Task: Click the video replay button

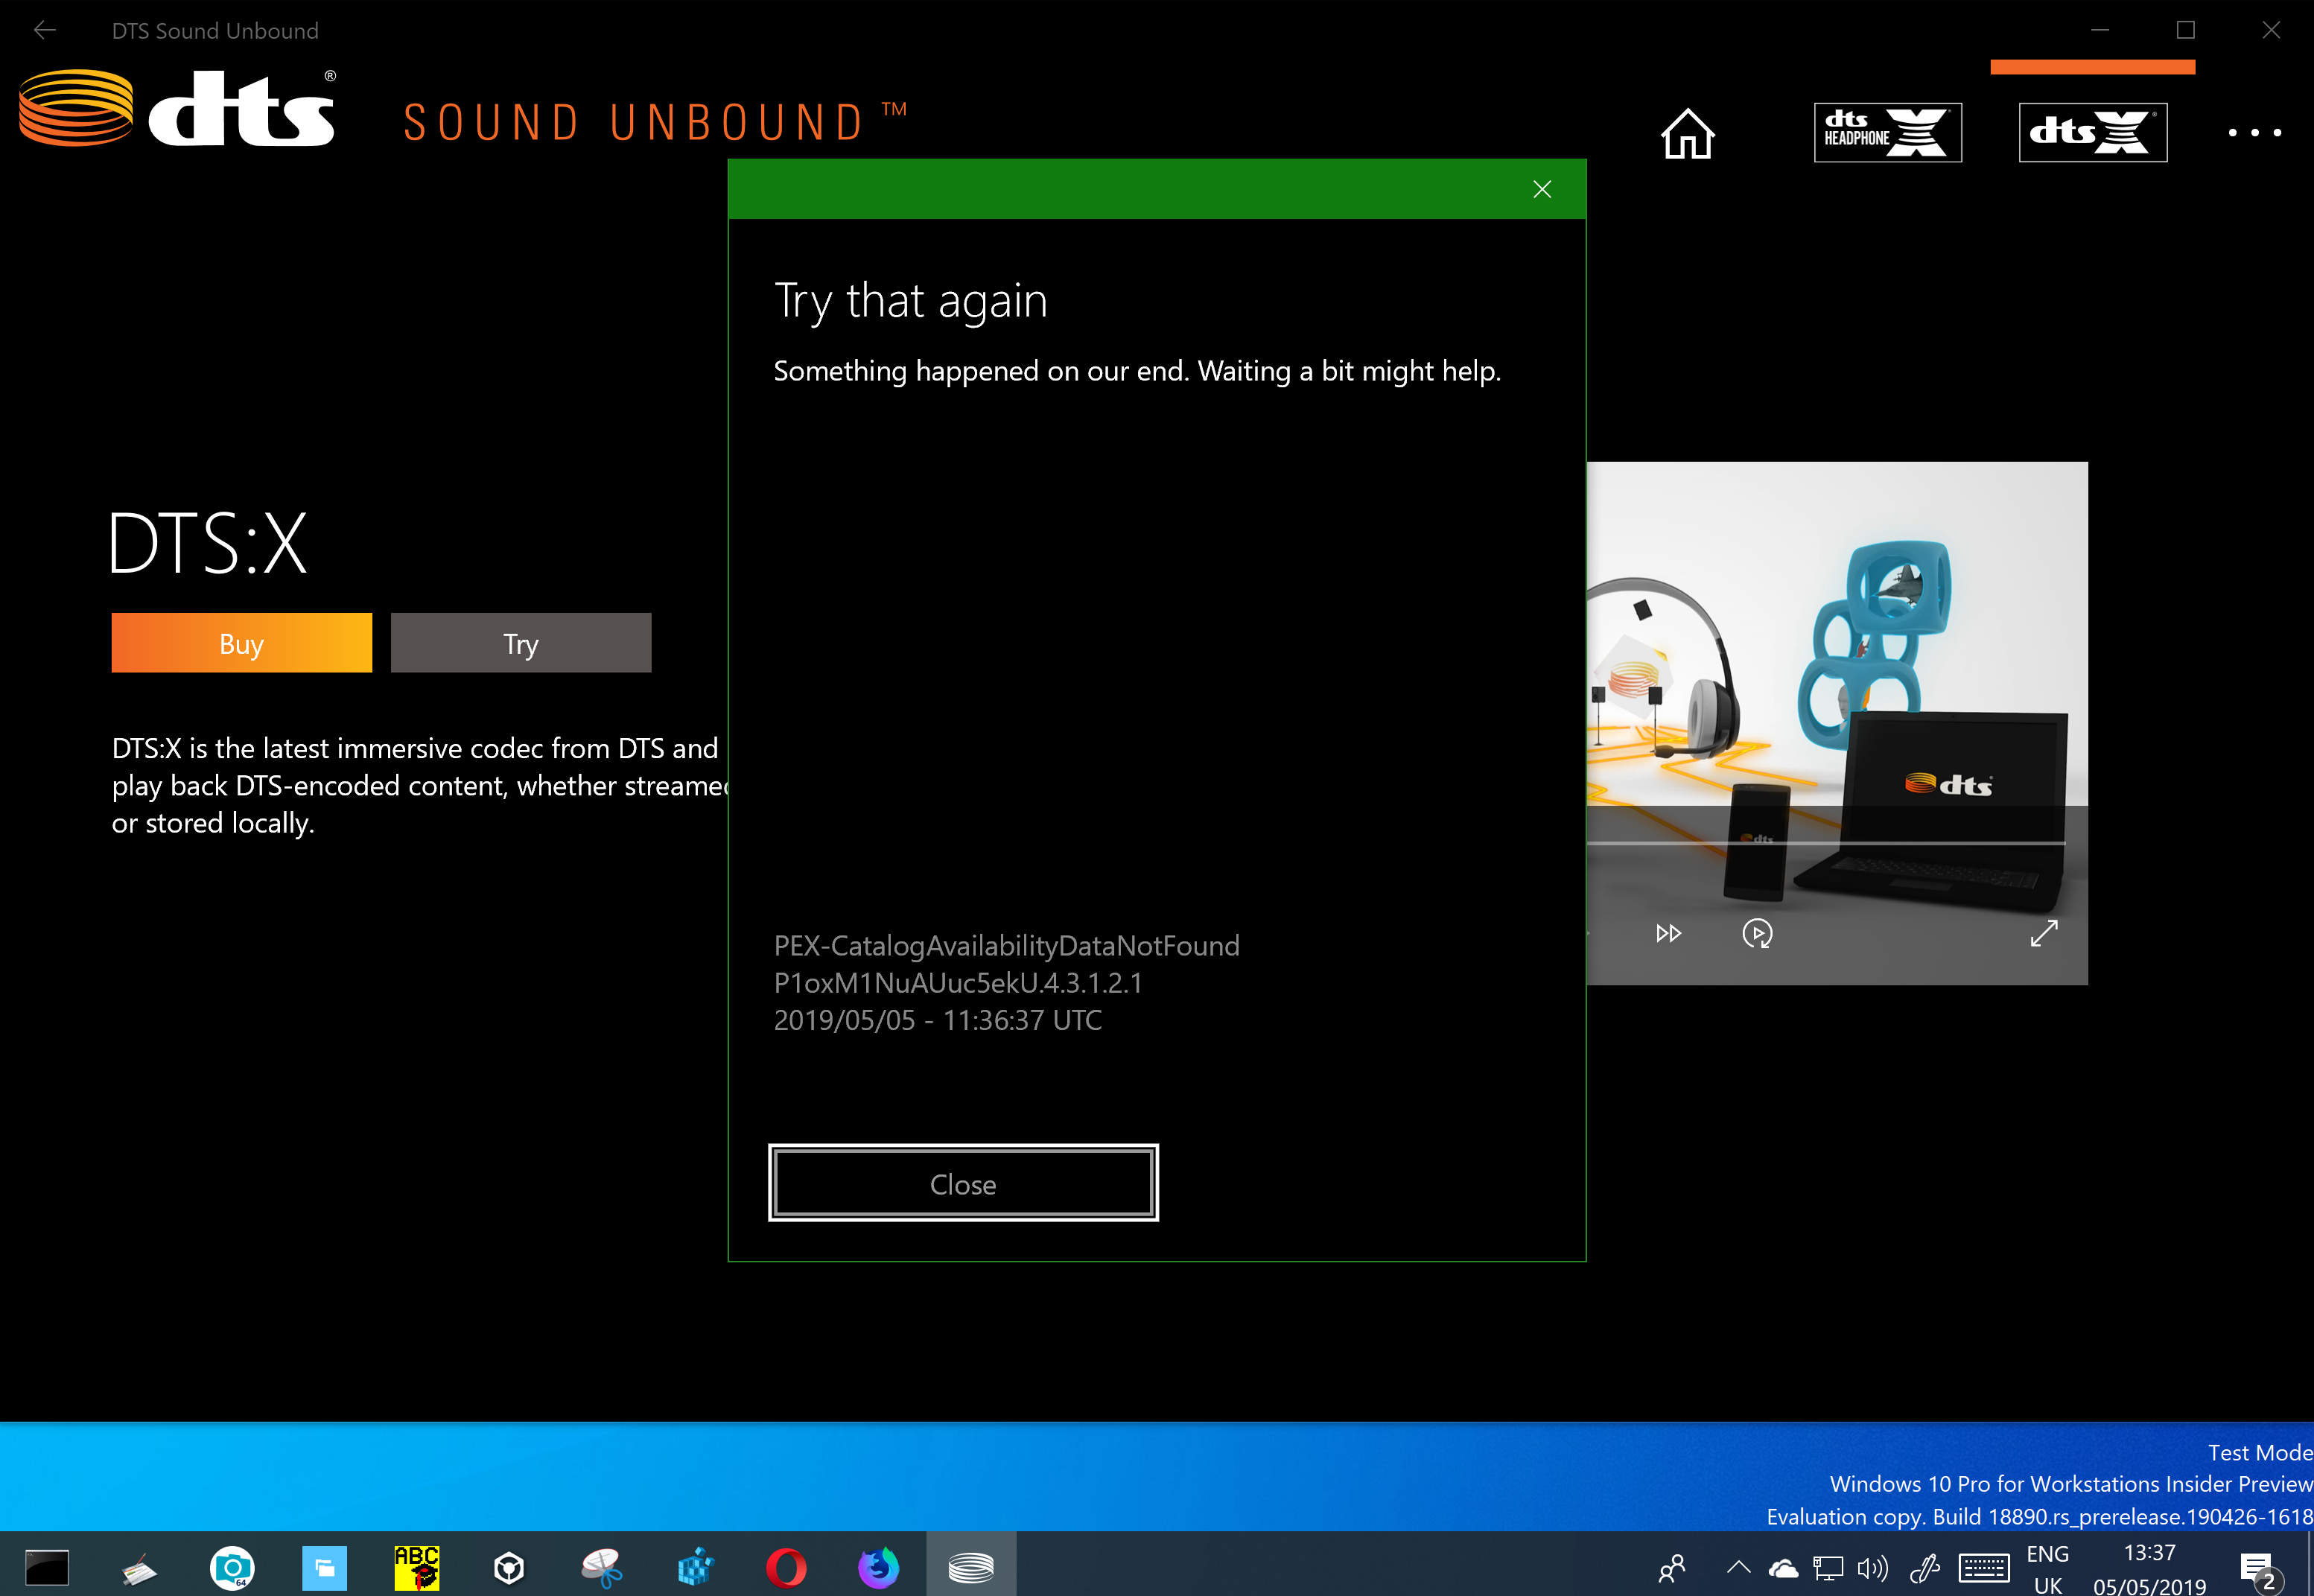Action: 1757,933
